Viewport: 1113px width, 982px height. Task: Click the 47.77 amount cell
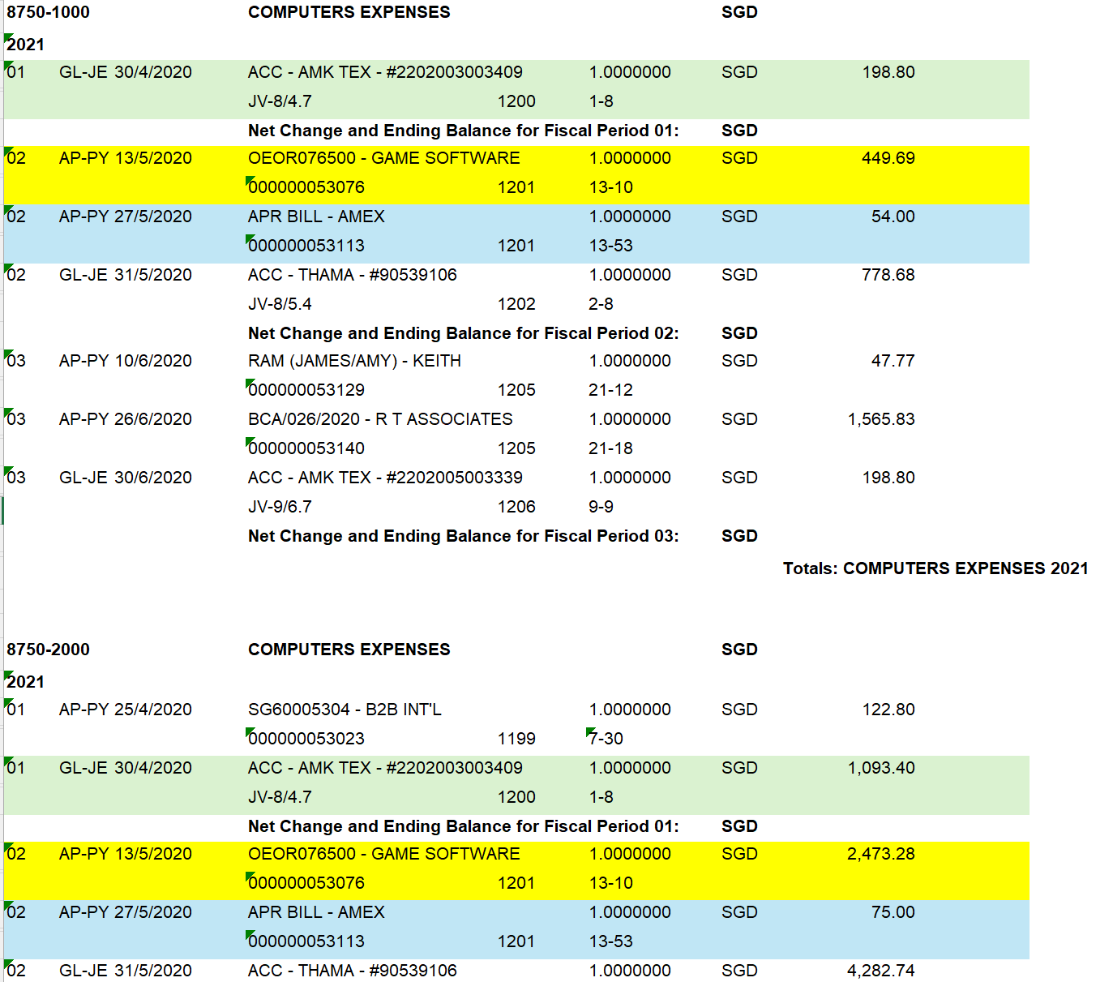(x=893, y=361)
